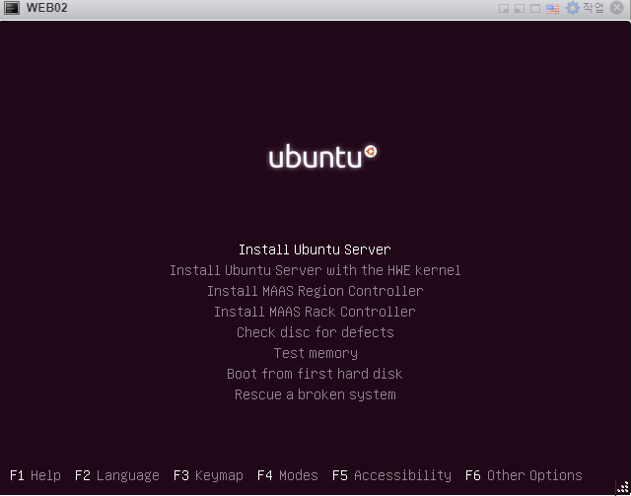Viewport: 631px width, 496px height.
Task: Click the first window size icon in title bar
Action: coord(504,9)
